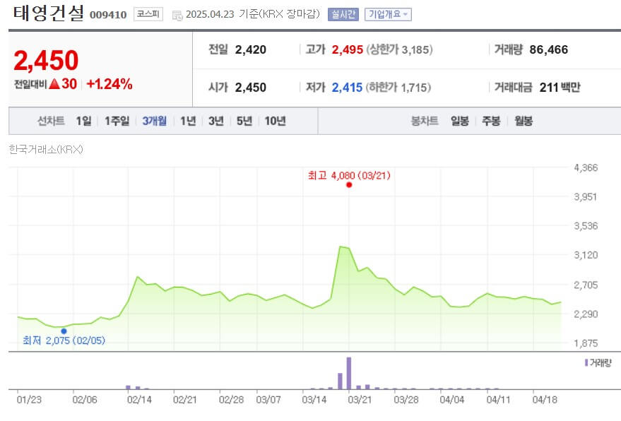
Task: Switch chart to 1년 period
Action: tap(188, 121)
